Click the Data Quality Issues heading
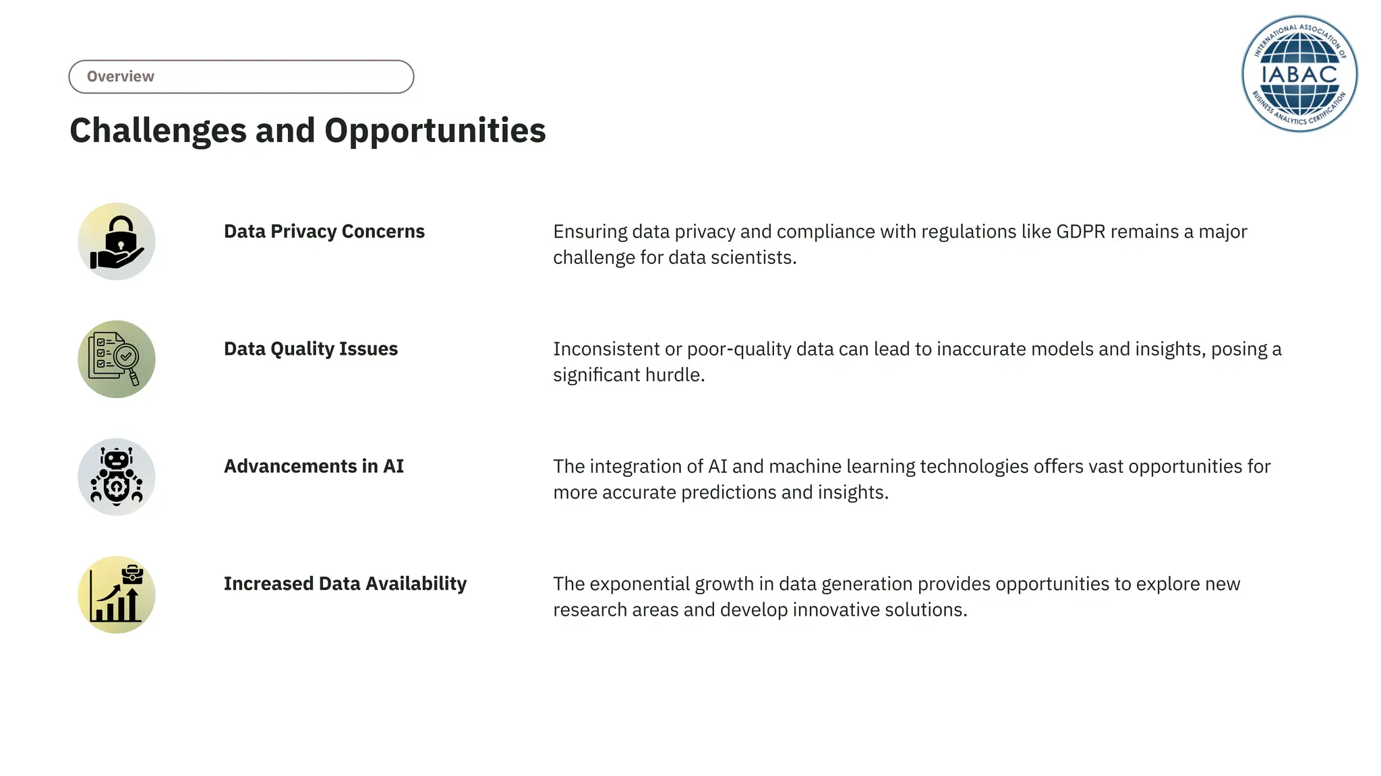 pos(311,349)
